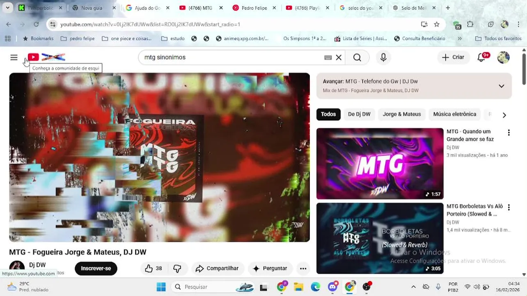Open Chrome three-dot menu
The height and width of the screenshot is (296, 527).
[518, 24]
